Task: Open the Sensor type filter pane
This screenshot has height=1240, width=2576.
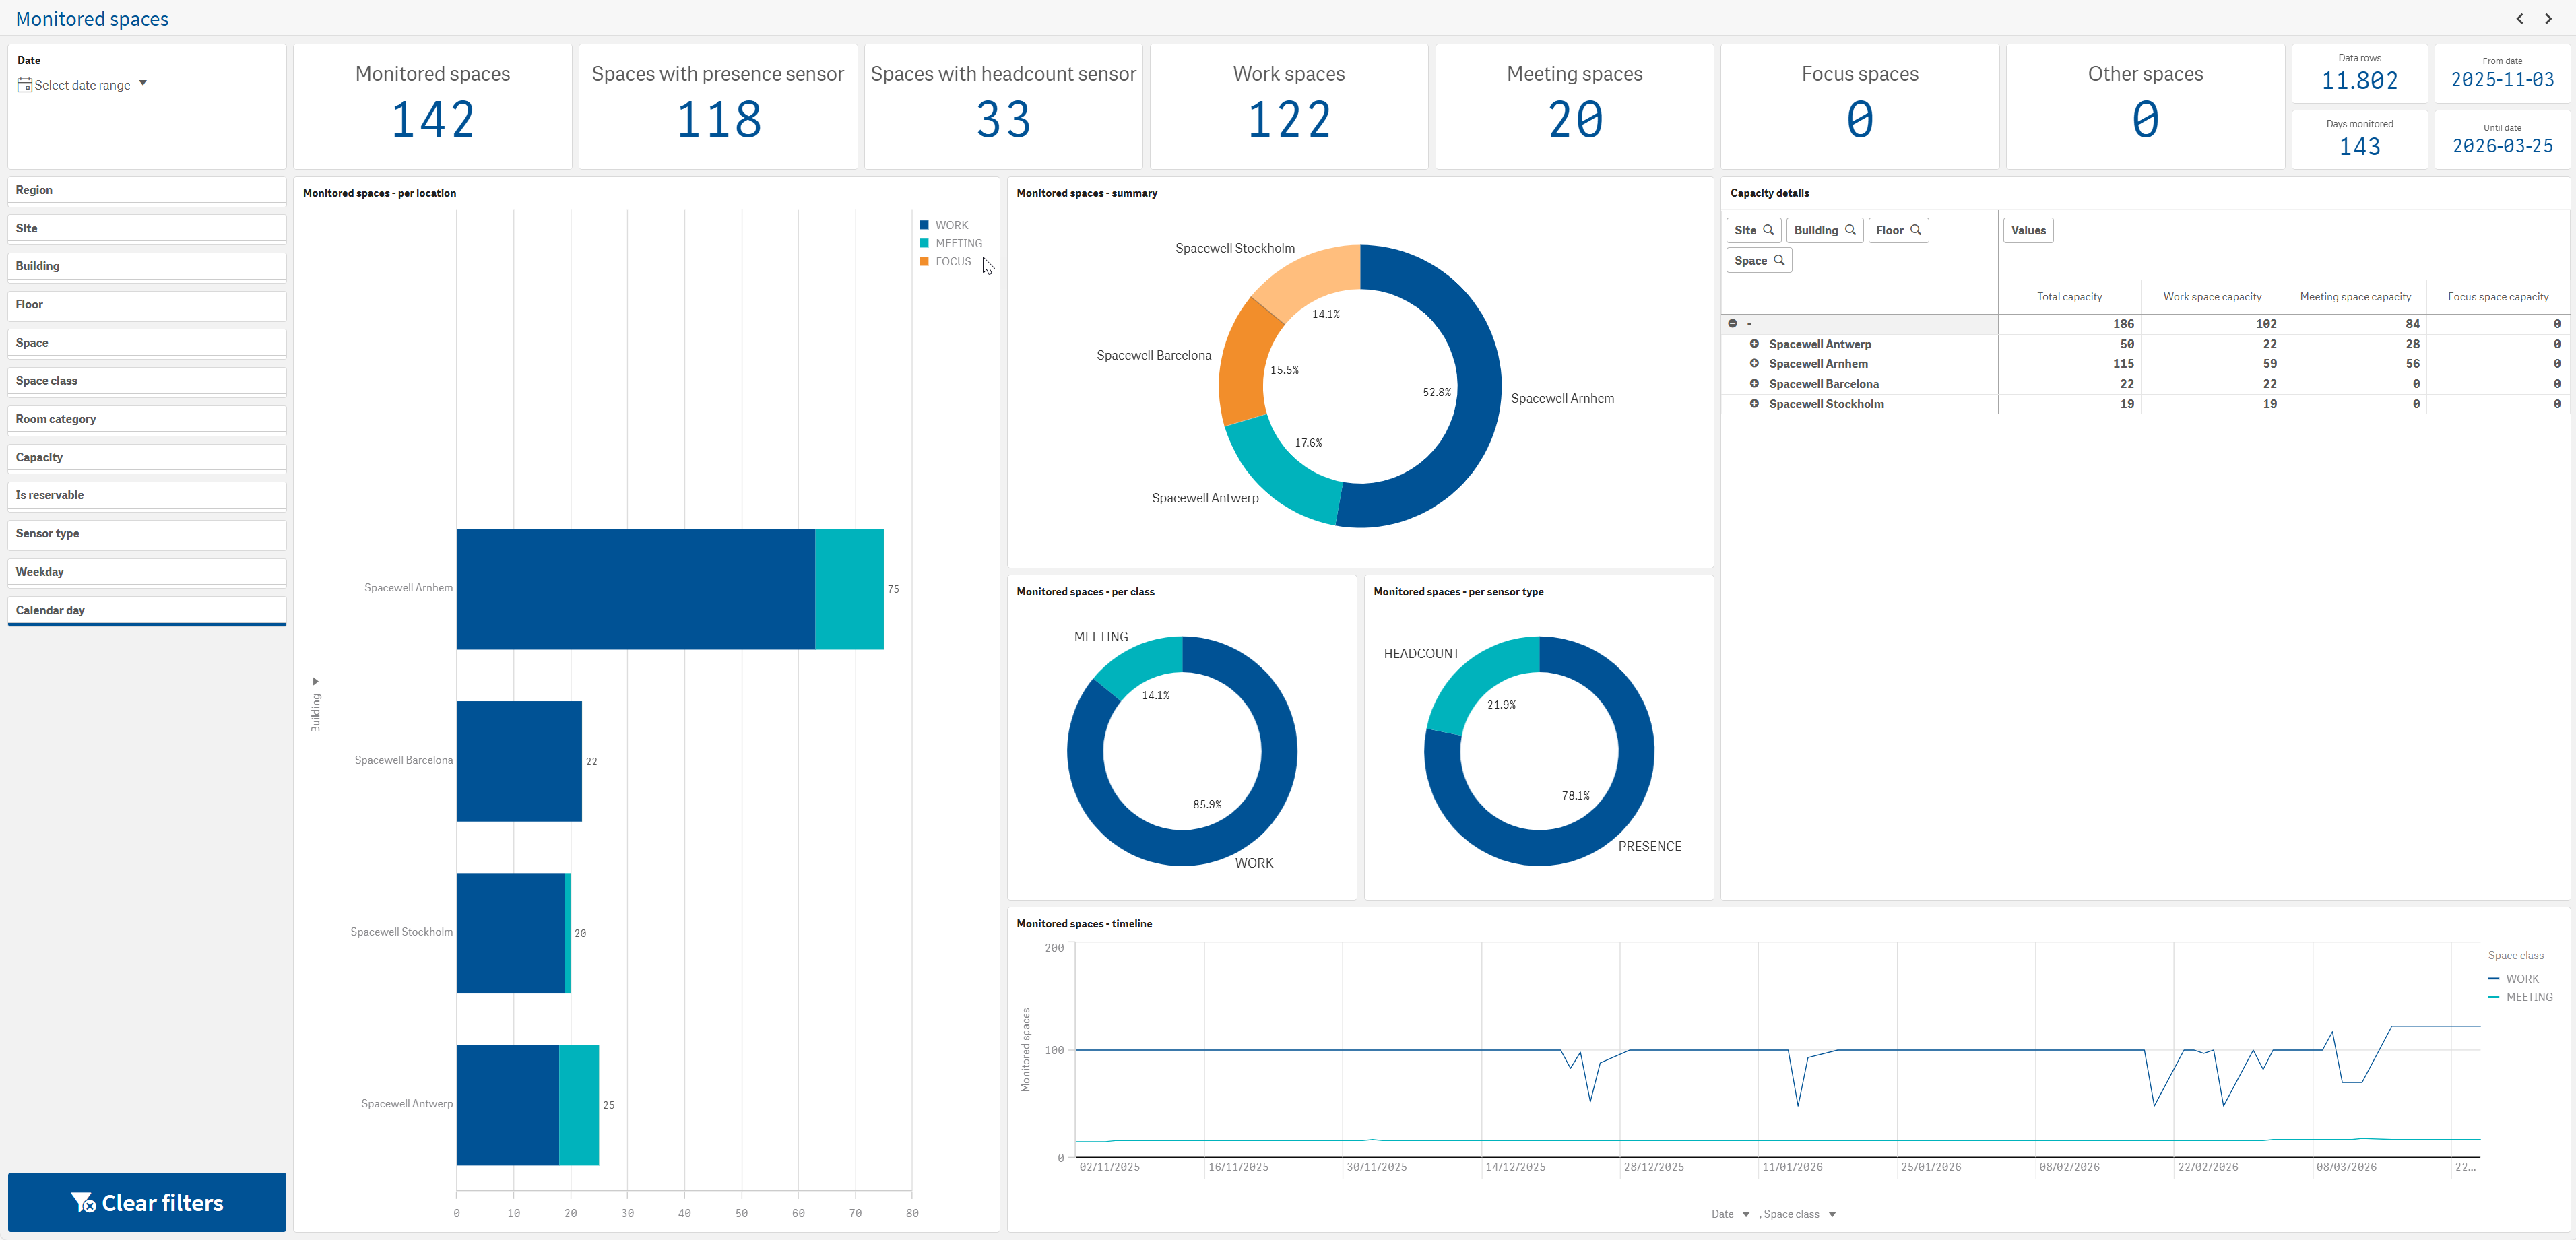Action: (147, 534)
